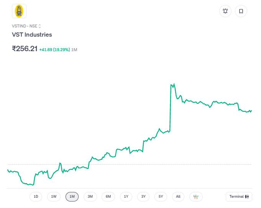Image resolution: width=261 pixels, height=208 pixels.
Task: Click the +41.69 (19.29%) change text
Action: point(54,50)
